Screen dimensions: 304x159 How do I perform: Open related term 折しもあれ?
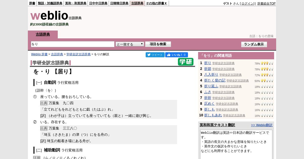(213, 115)
